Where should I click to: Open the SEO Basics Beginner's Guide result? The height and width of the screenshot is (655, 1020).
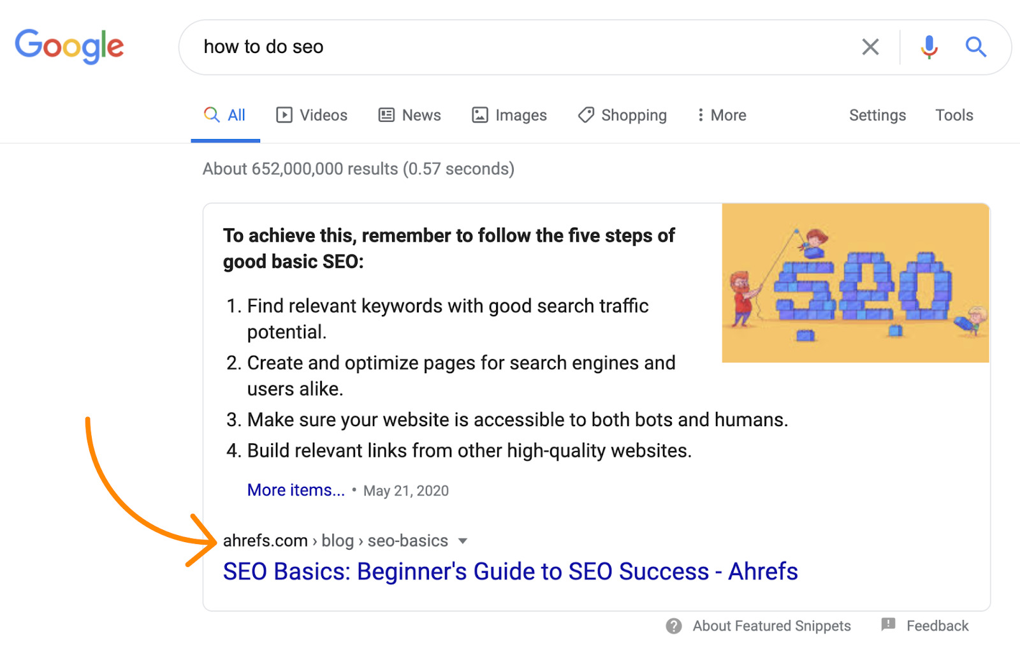[x=510, y=571]
